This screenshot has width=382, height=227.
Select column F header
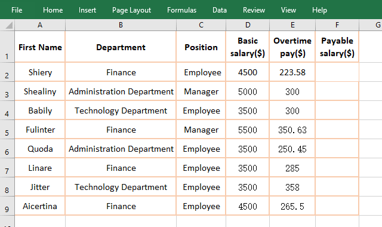337,25
